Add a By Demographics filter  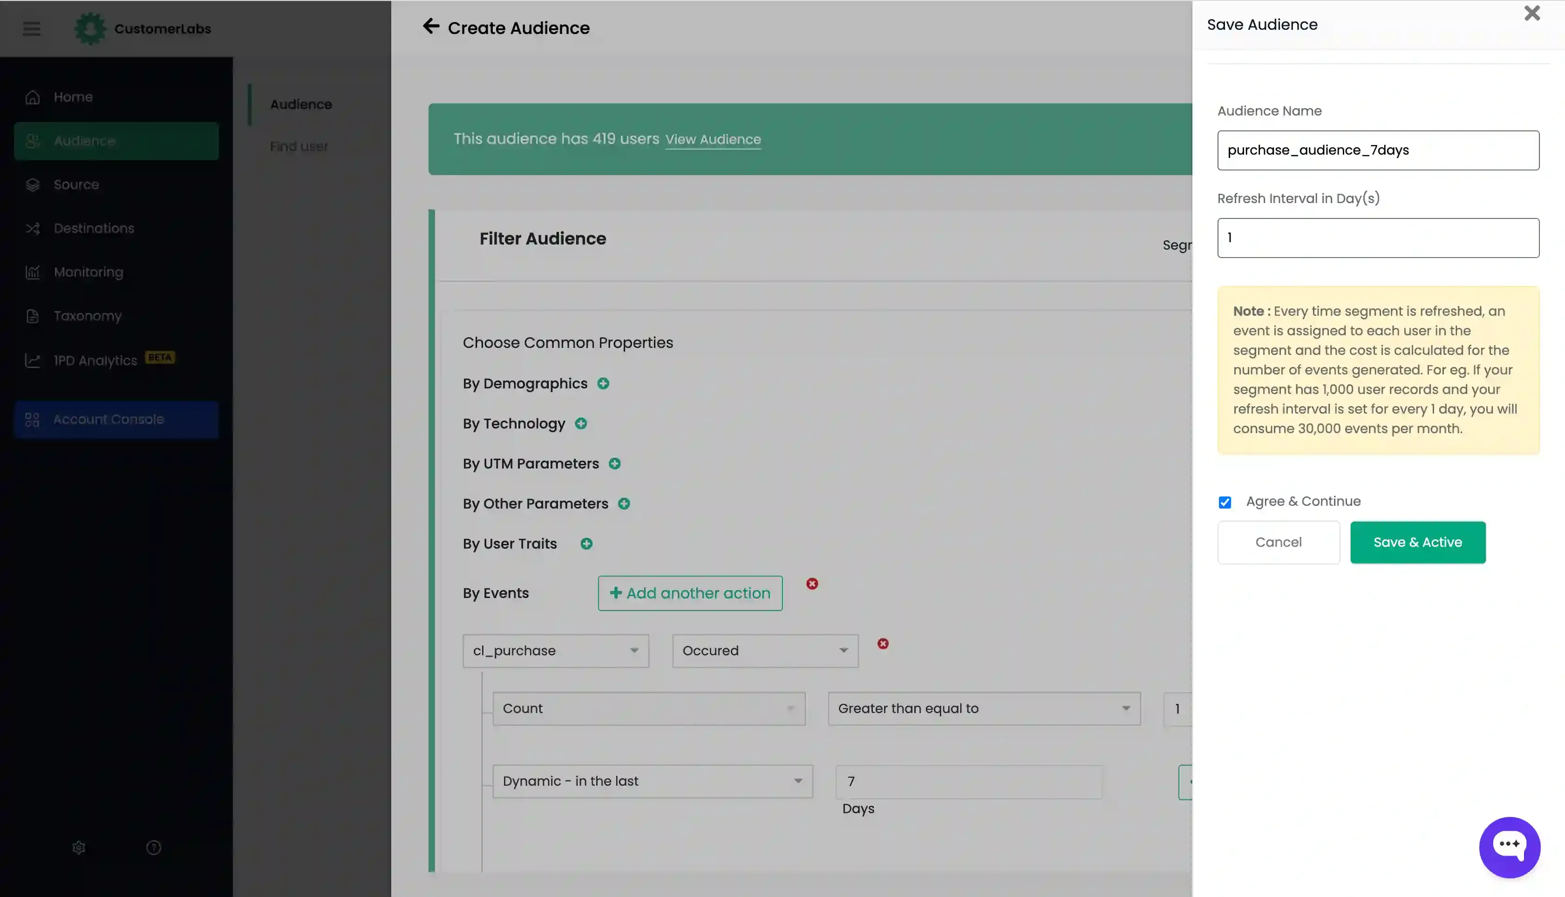click(603, 383)
